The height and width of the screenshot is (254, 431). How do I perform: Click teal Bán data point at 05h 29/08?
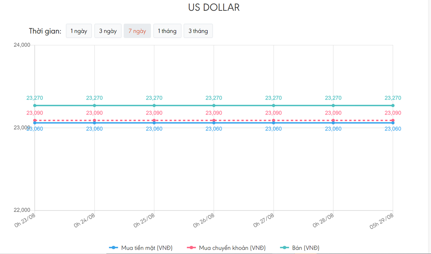click(x=393, y=105)
